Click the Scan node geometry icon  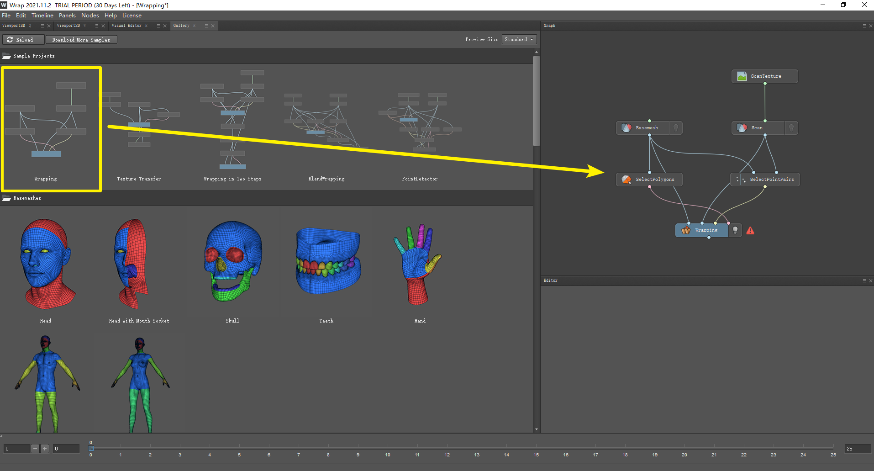click(742, 128)
